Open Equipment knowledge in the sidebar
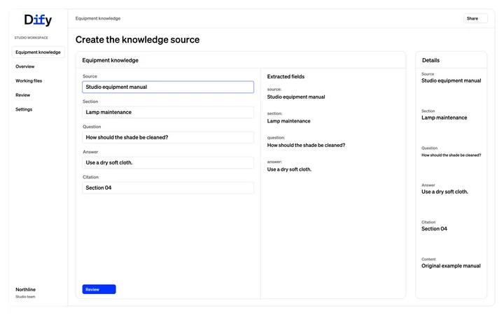This screenshot has height=315, width=504. tap(38, 52)
